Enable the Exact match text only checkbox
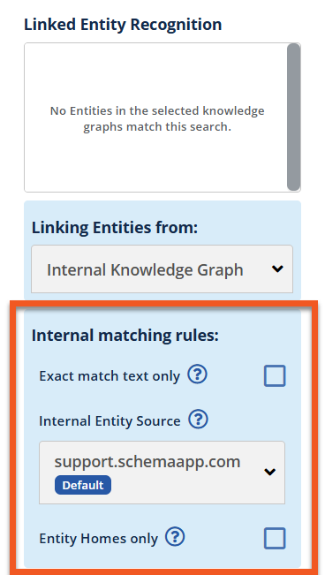Screen dimensions: 325x575 275,376
